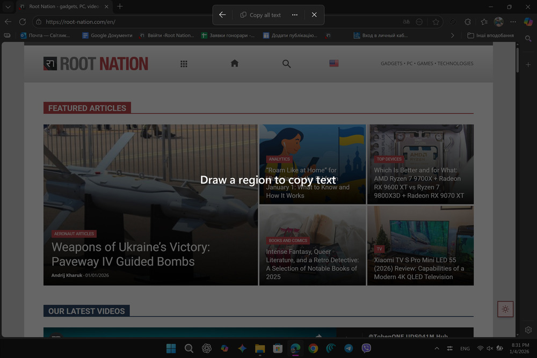The height and width of the screenshot is (358, 537).
Task: Open Microsoft Store from the taskbar
Action: click(x=278, y=348)
